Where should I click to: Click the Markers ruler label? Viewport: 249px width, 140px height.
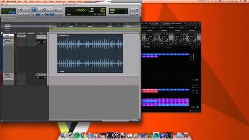[7, 31]
